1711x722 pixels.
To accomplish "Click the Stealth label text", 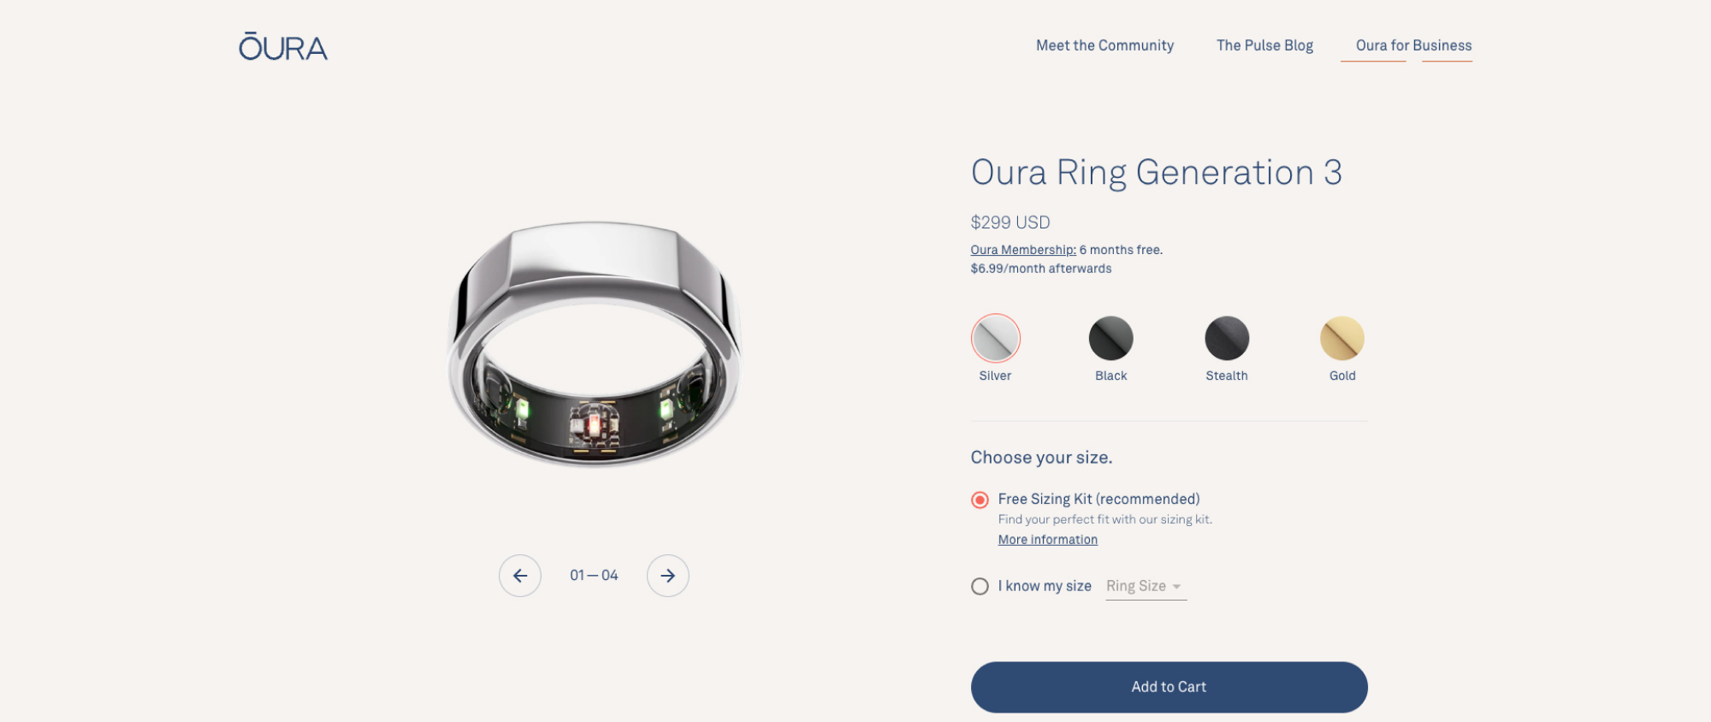I will (x=1227, y=376).
